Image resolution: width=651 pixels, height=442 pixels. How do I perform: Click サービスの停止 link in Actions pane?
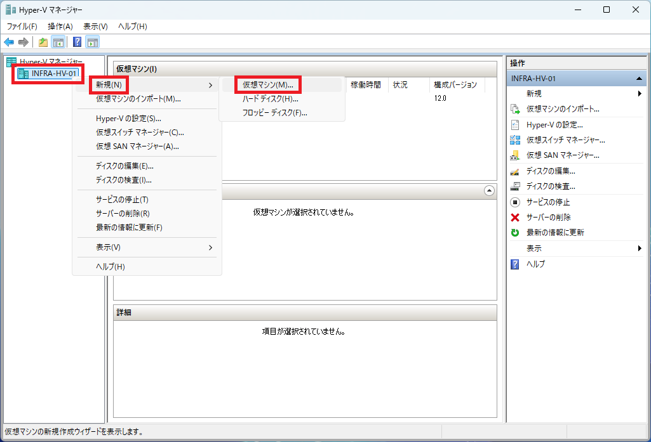pos(548,202)
